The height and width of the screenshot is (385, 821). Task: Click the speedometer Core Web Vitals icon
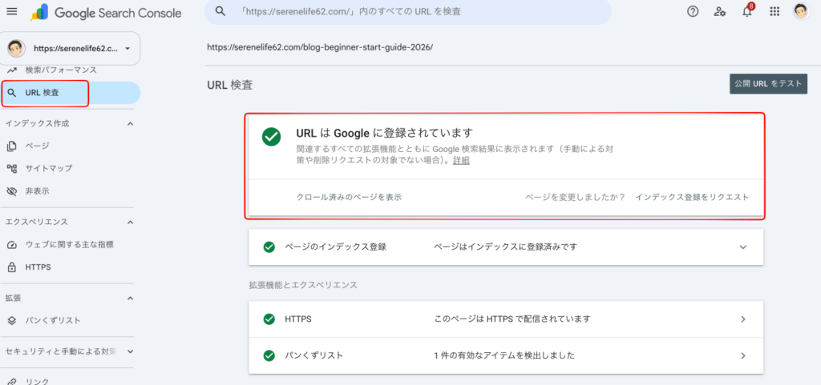(x=11, y=244)
